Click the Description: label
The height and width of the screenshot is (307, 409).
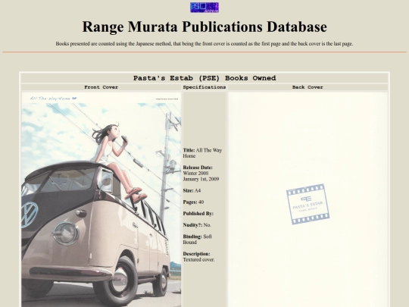(196, 254)
